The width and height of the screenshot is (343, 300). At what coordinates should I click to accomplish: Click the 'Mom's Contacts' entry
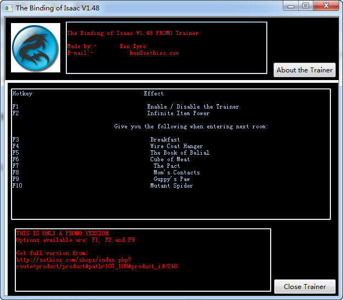tap(176, 172)
